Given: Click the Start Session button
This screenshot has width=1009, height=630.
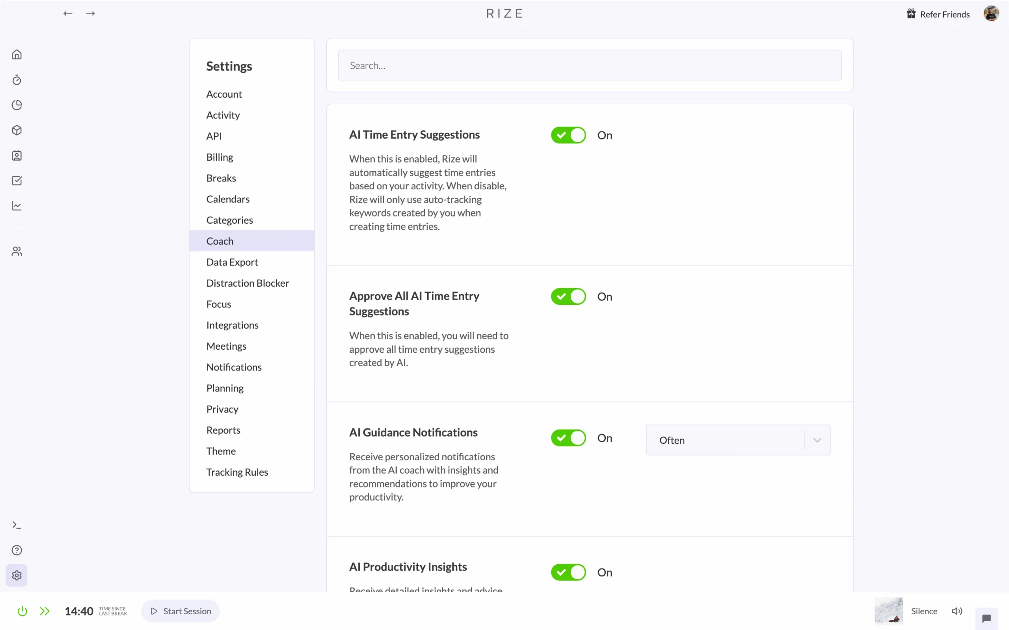Looking at the screenshot, I should (x=181, y=611).
